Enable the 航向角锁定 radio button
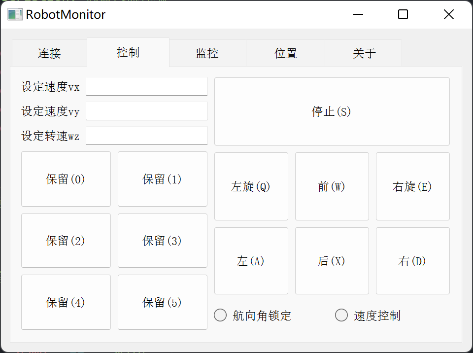This screenshot has width=473, height=353. pyautogui.click(x=252, y=316)
